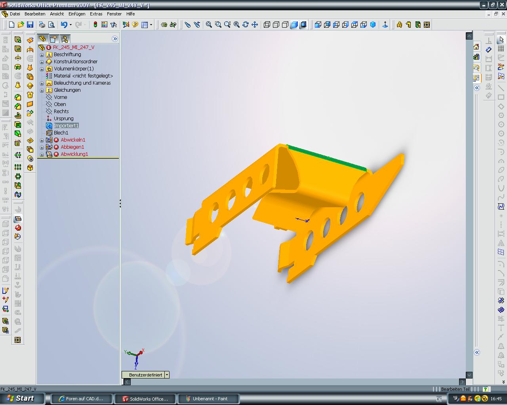Switch to Wireframe display mode

[267, 25]
